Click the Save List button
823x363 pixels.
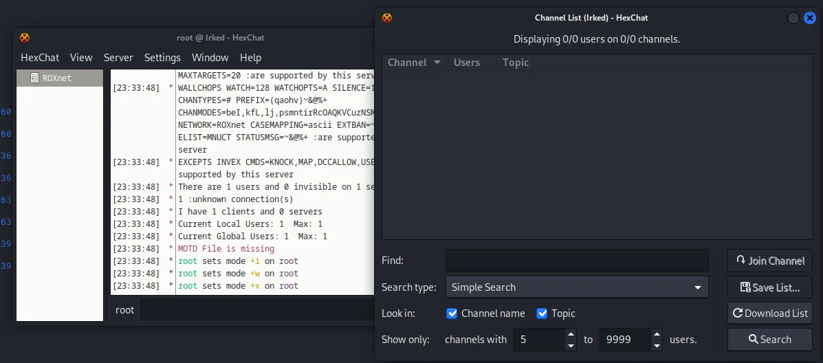coord(770,287)
